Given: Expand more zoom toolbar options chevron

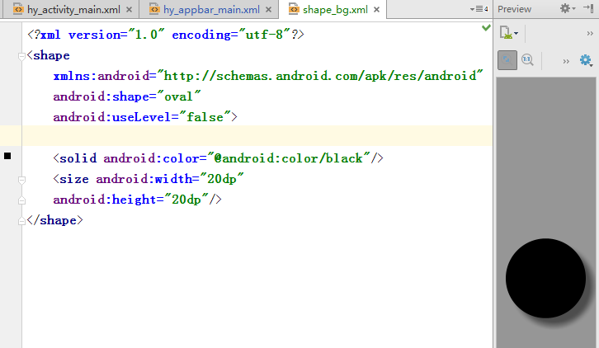Looking at the screenshot, I should click(x=566, y=61).
